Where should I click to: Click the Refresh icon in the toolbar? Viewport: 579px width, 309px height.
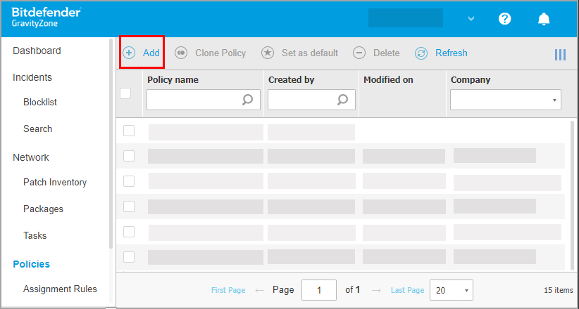tap(421, 53)
